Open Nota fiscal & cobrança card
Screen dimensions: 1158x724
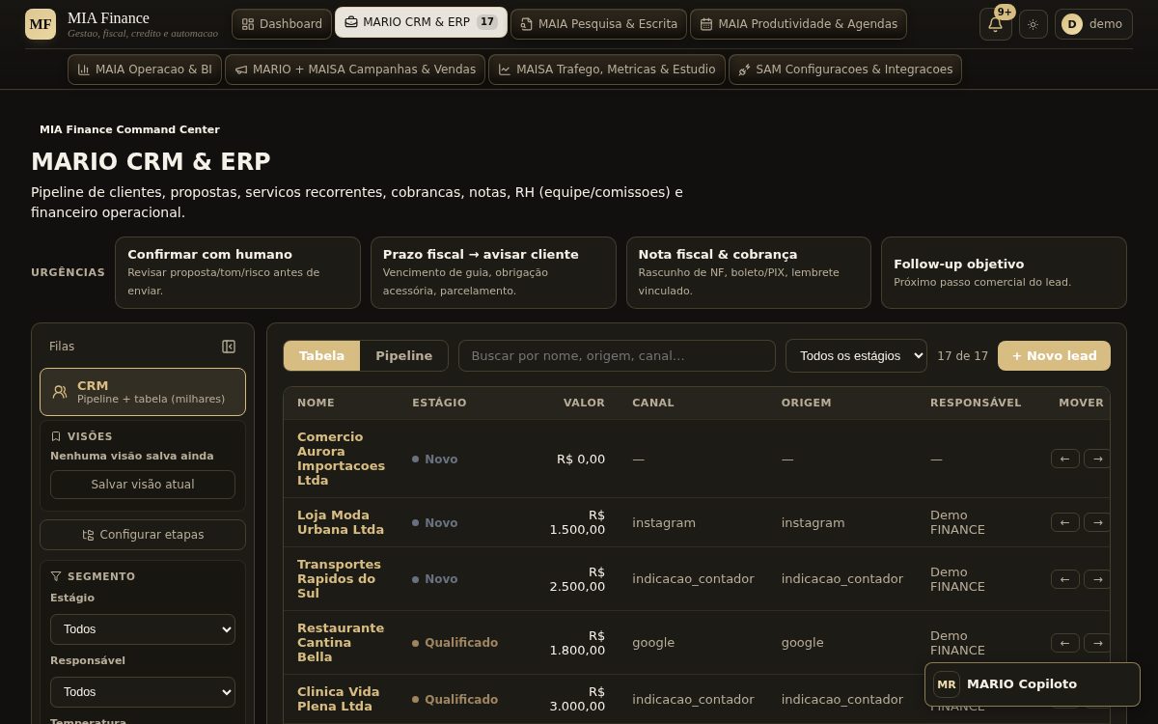749,272
